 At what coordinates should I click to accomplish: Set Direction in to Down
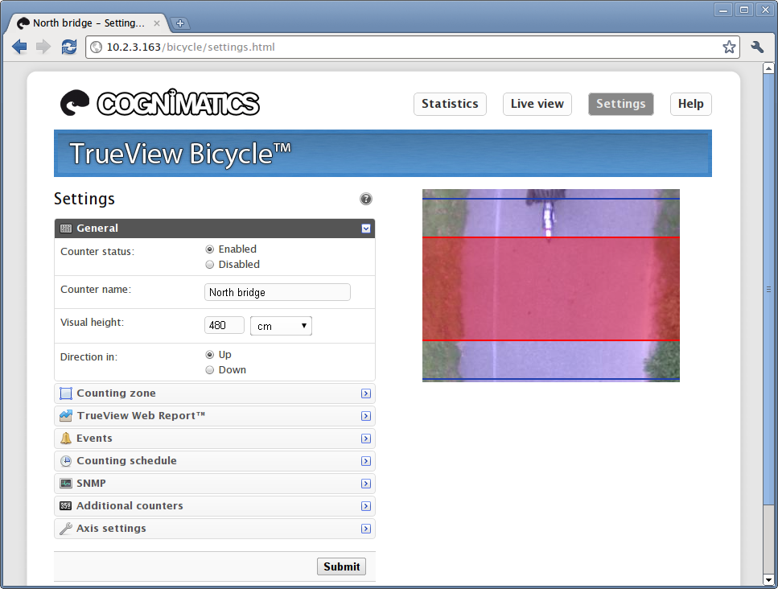209,370
